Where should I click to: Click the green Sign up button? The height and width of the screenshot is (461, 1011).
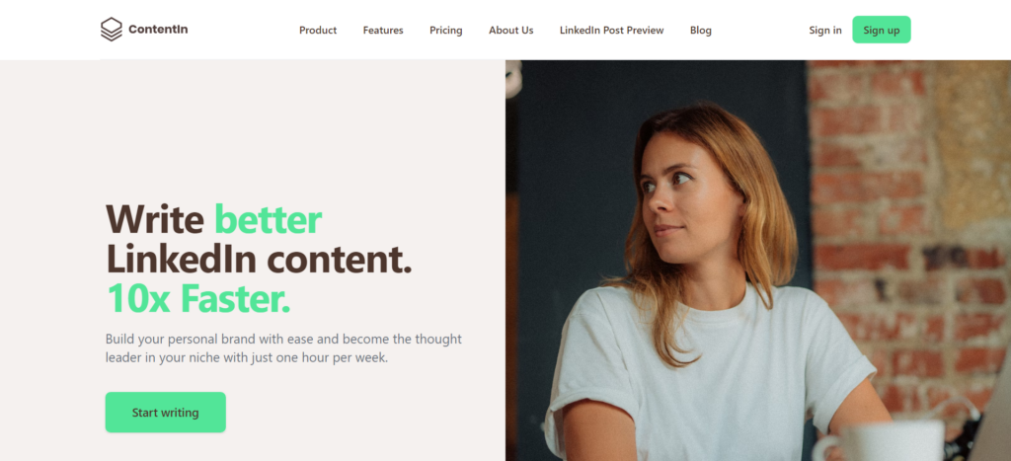[882, 30]
